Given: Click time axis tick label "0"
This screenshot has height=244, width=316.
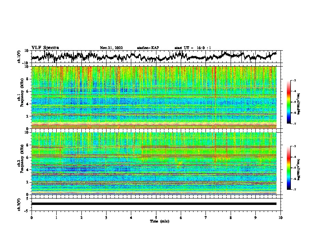Looking at the screenshot, I should coord(32,218).
